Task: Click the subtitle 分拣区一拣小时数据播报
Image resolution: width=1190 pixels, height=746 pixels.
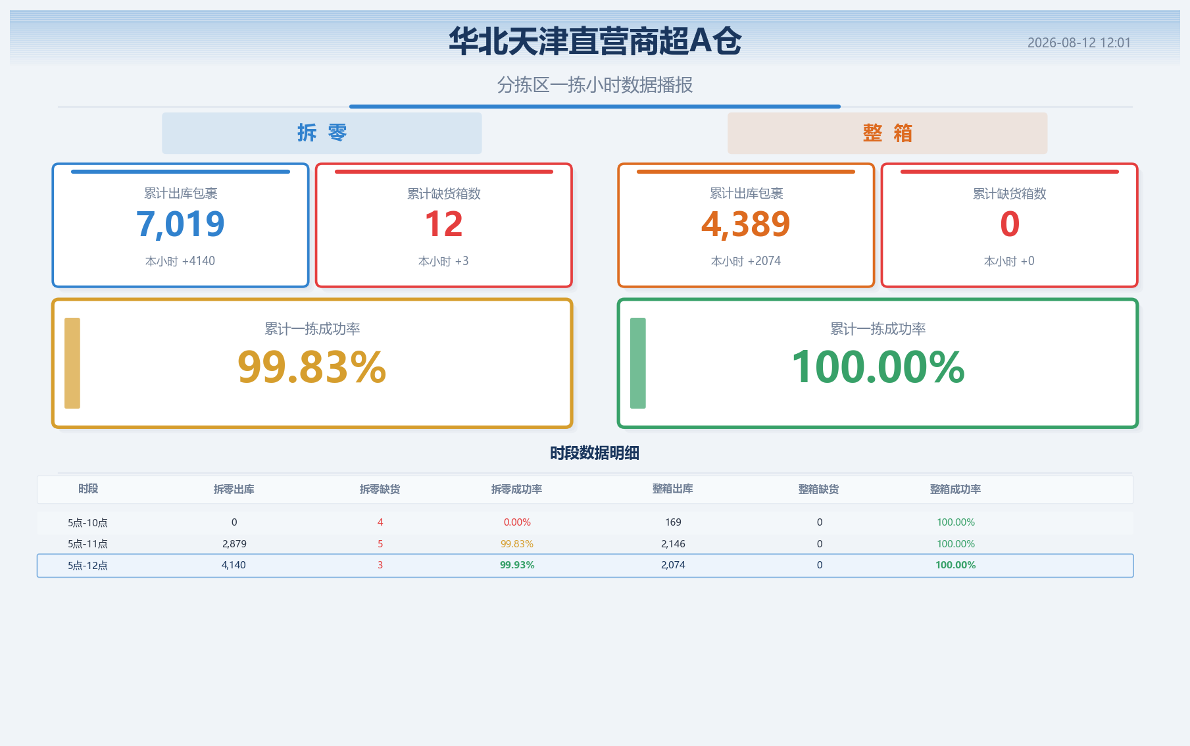Action: click(595, 85)
